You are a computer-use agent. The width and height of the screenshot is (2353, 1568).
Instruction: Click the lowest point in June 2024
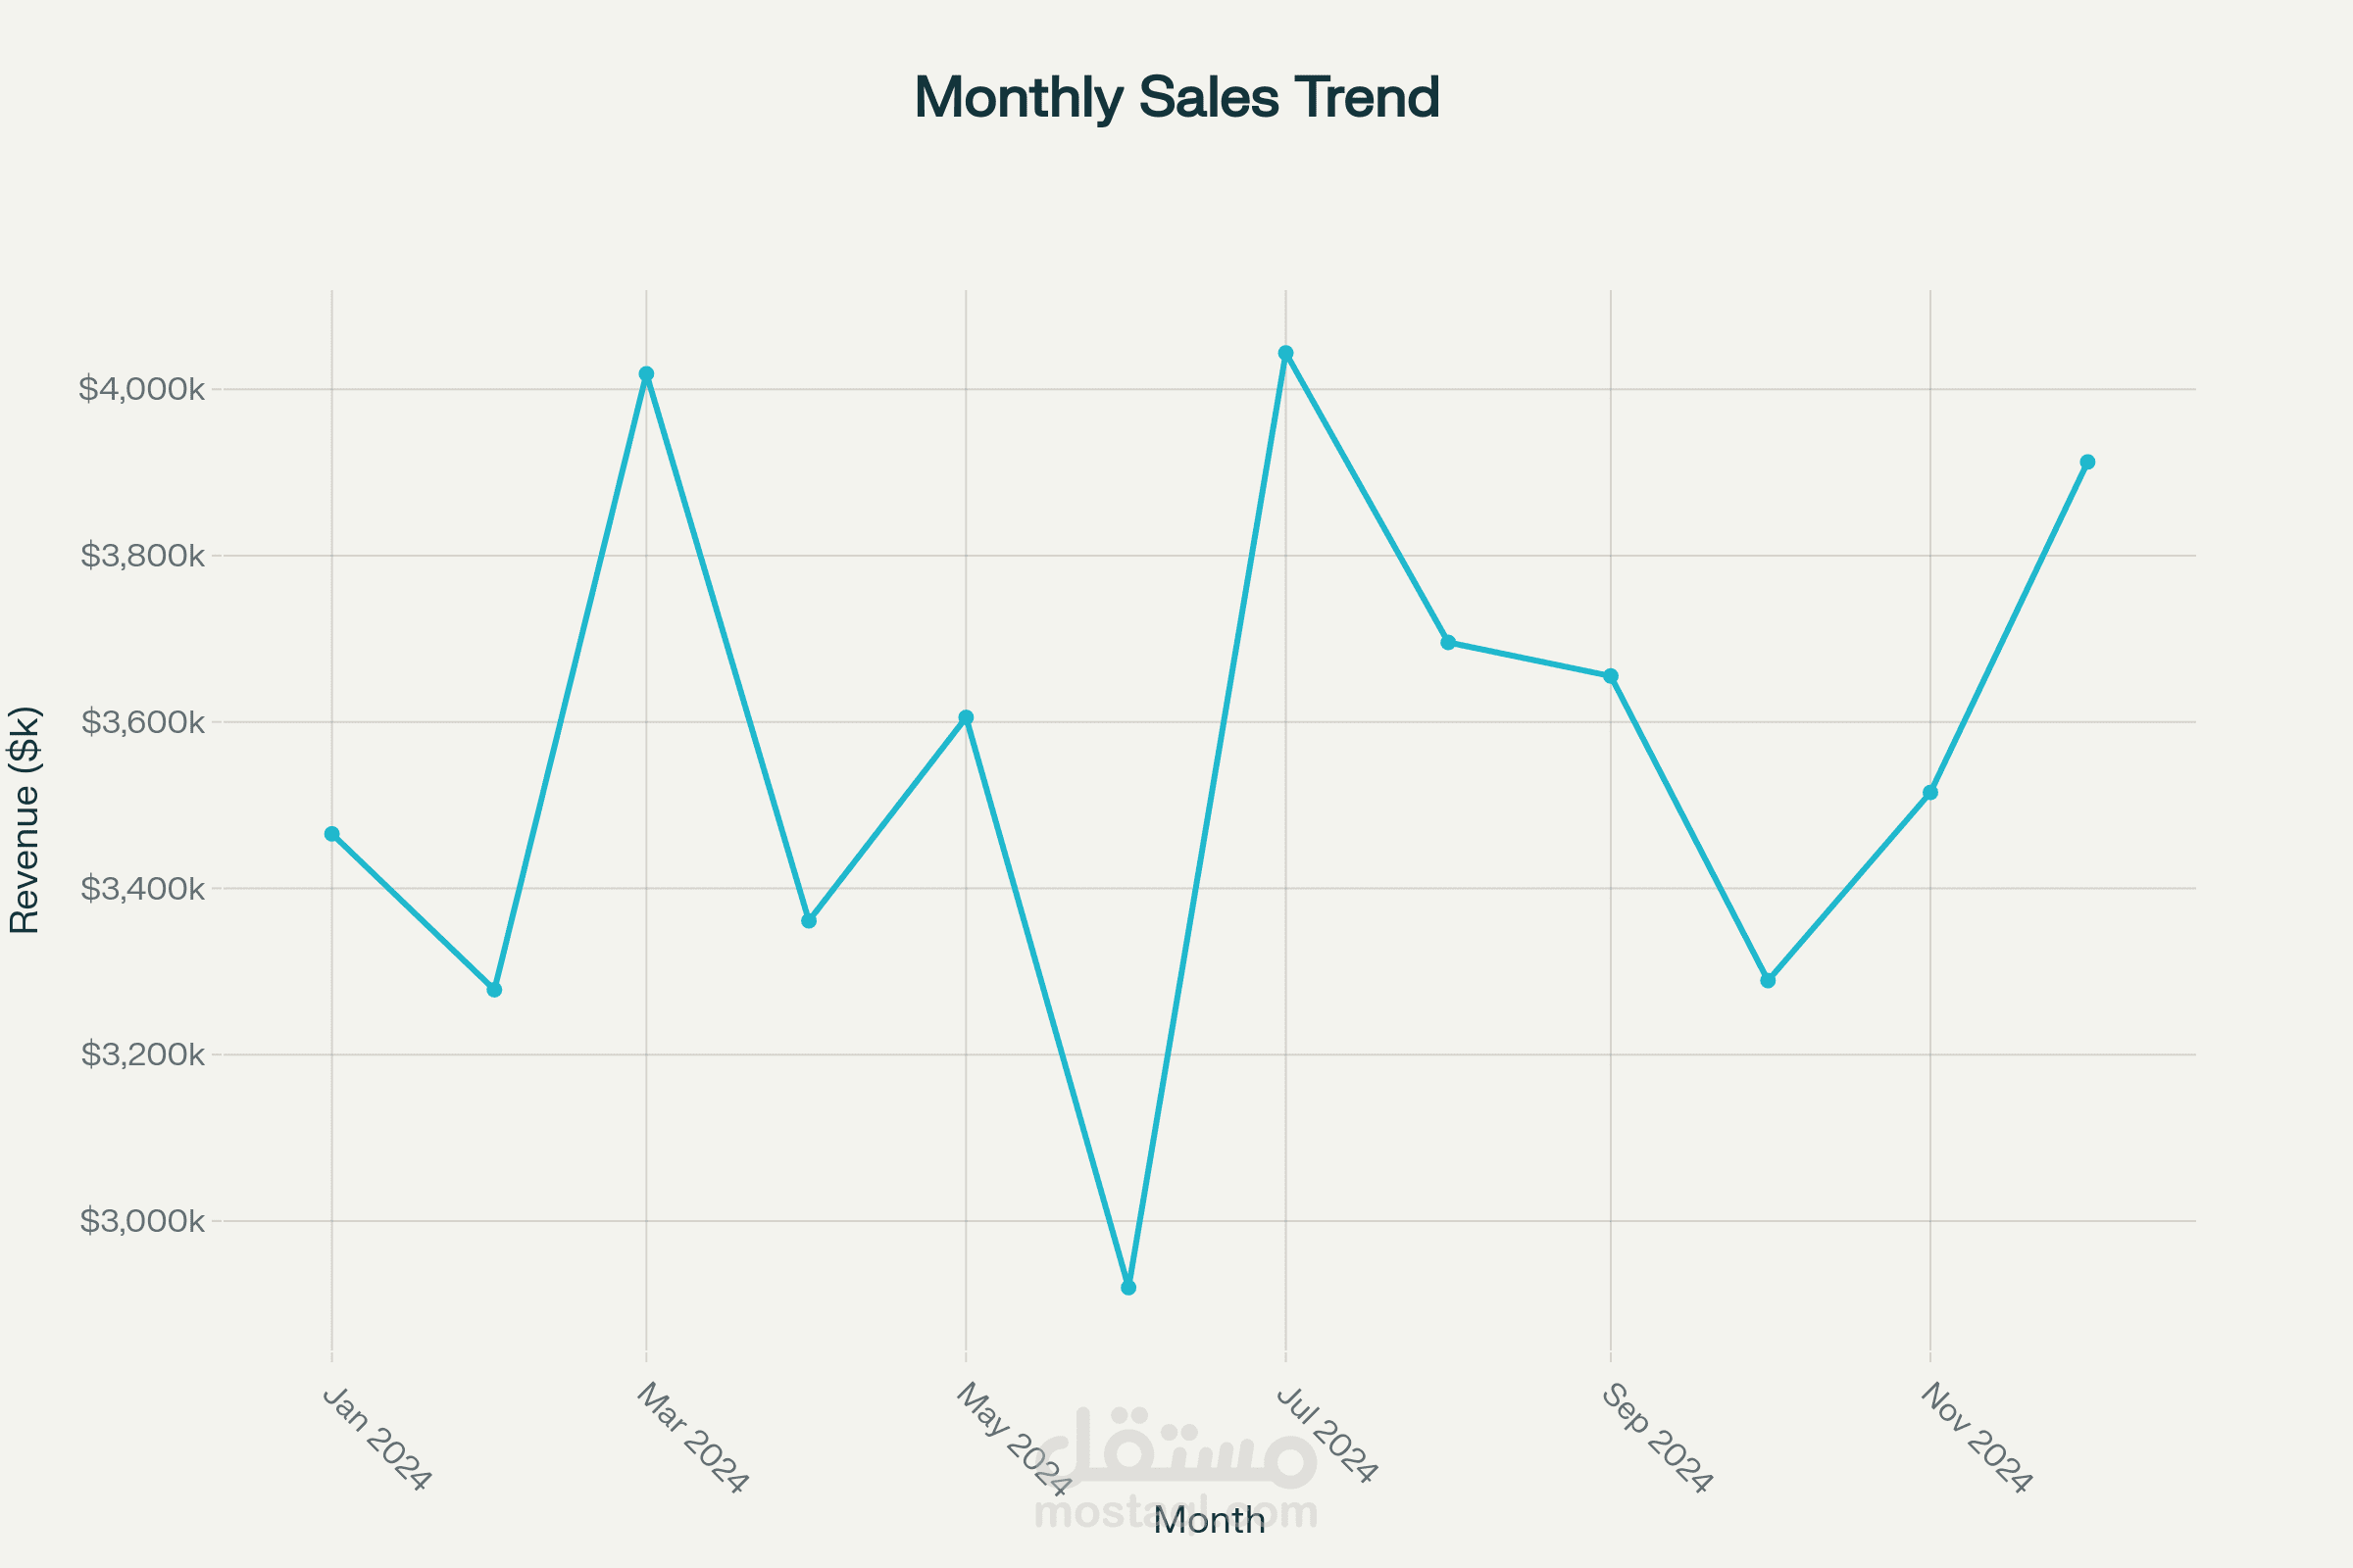1128,1288
